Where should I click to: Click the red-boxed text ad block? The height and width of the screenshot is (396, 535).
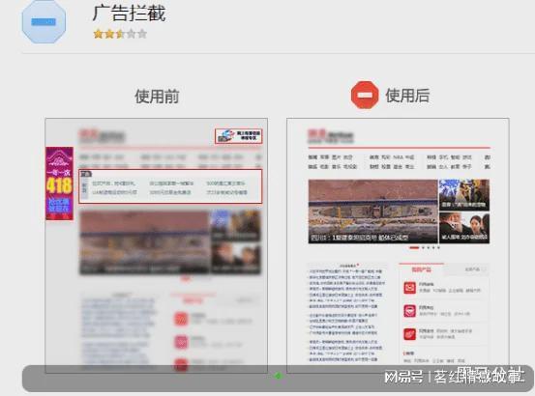coord(170,186)
